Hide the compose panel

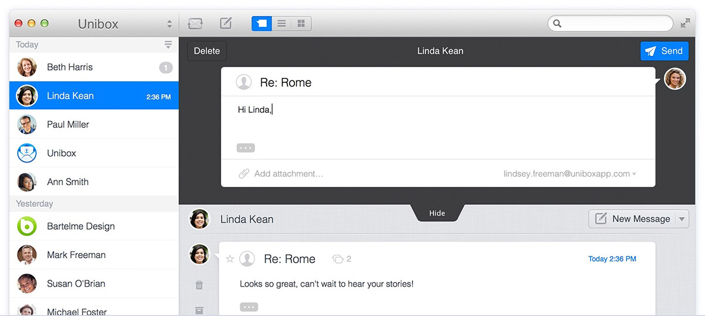coord(437,213)
